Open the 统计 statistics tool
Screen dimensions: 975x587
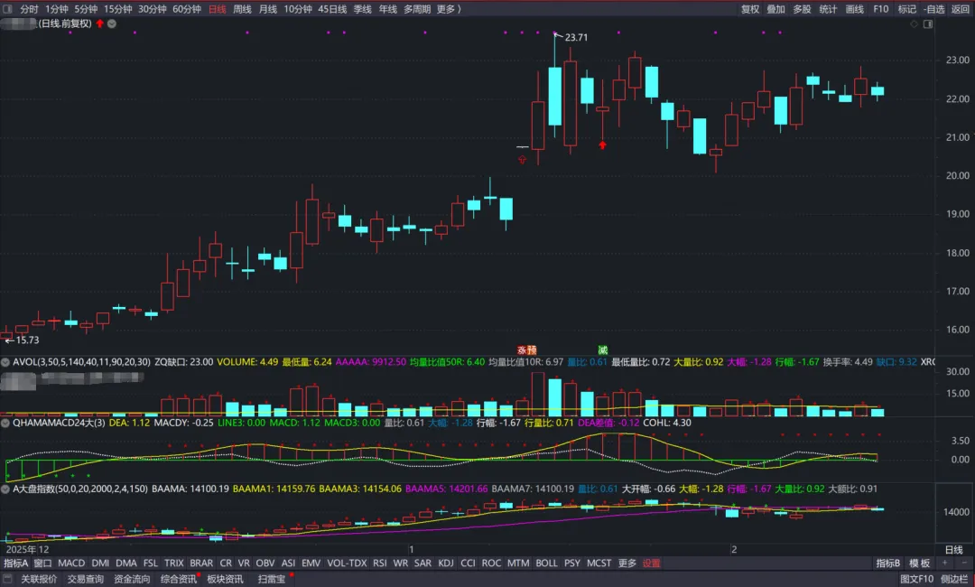pos(828,9)
